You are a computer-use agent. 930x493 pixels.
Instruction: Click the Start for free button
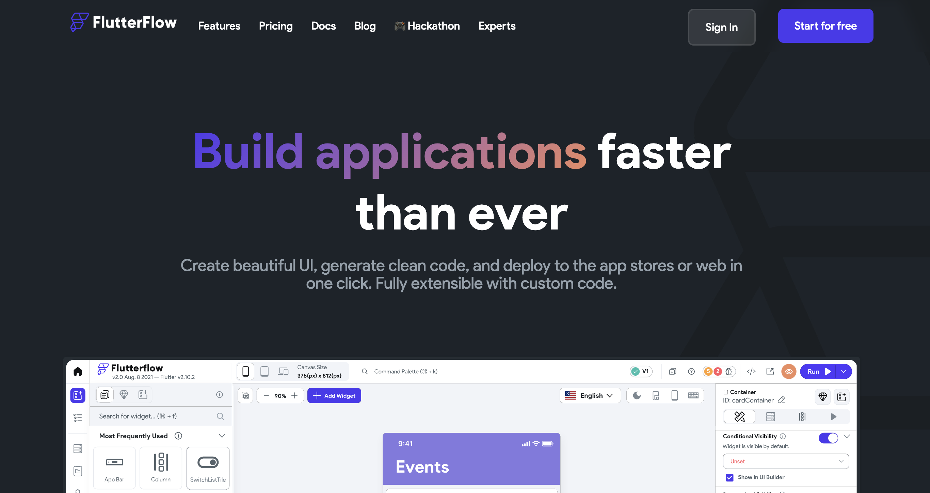coord(825,26)
